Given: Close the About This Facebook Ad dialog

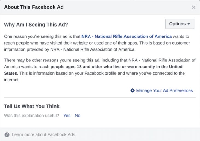Looking at the screenshot, I should [x=193, y=7].
